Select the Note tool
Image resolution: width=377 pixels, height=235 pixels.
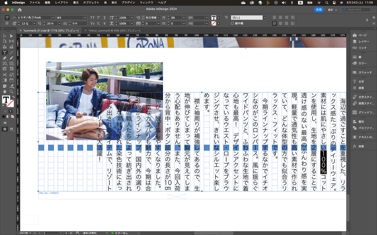[x=5, y=86]
